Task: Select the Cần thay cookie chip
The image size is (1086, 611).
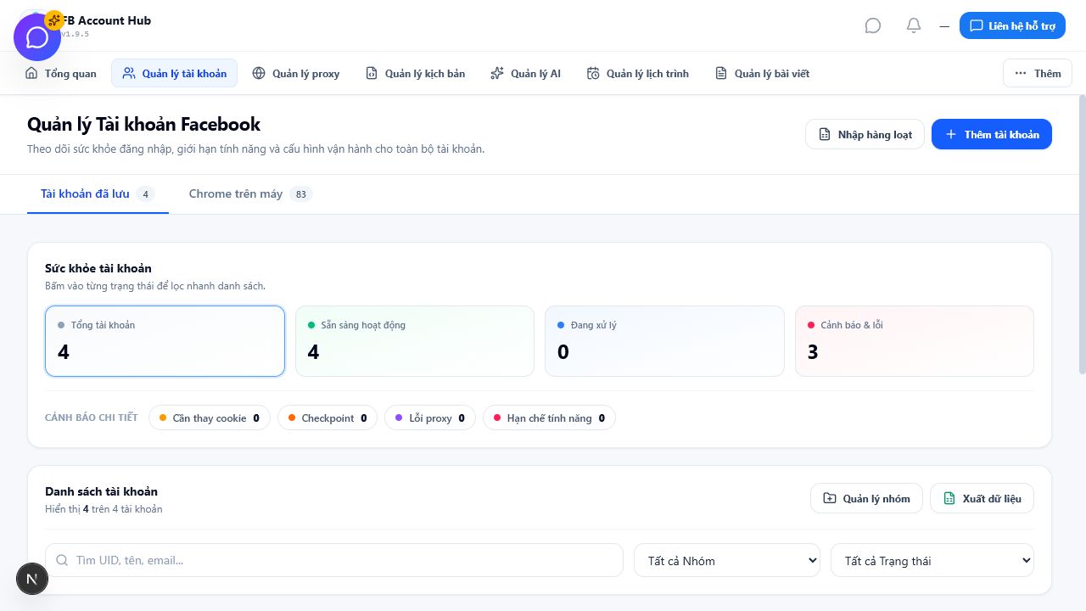Action: coord(210,418)
